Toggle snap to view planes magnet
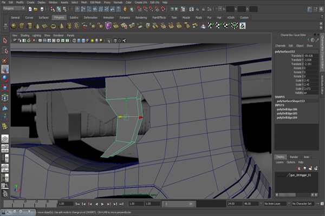Viewport: 325px width, 216px height. pos(157,9)
